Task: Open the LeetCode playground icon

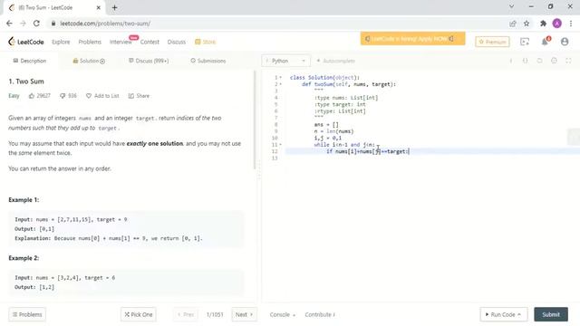Action: point(525,42)
